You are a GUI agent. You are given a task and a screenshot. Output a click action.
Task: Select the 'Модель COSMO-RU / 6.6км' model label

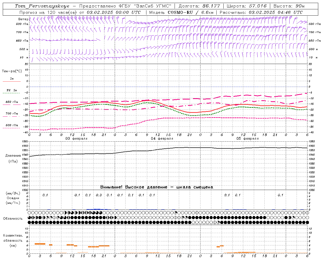181,12
